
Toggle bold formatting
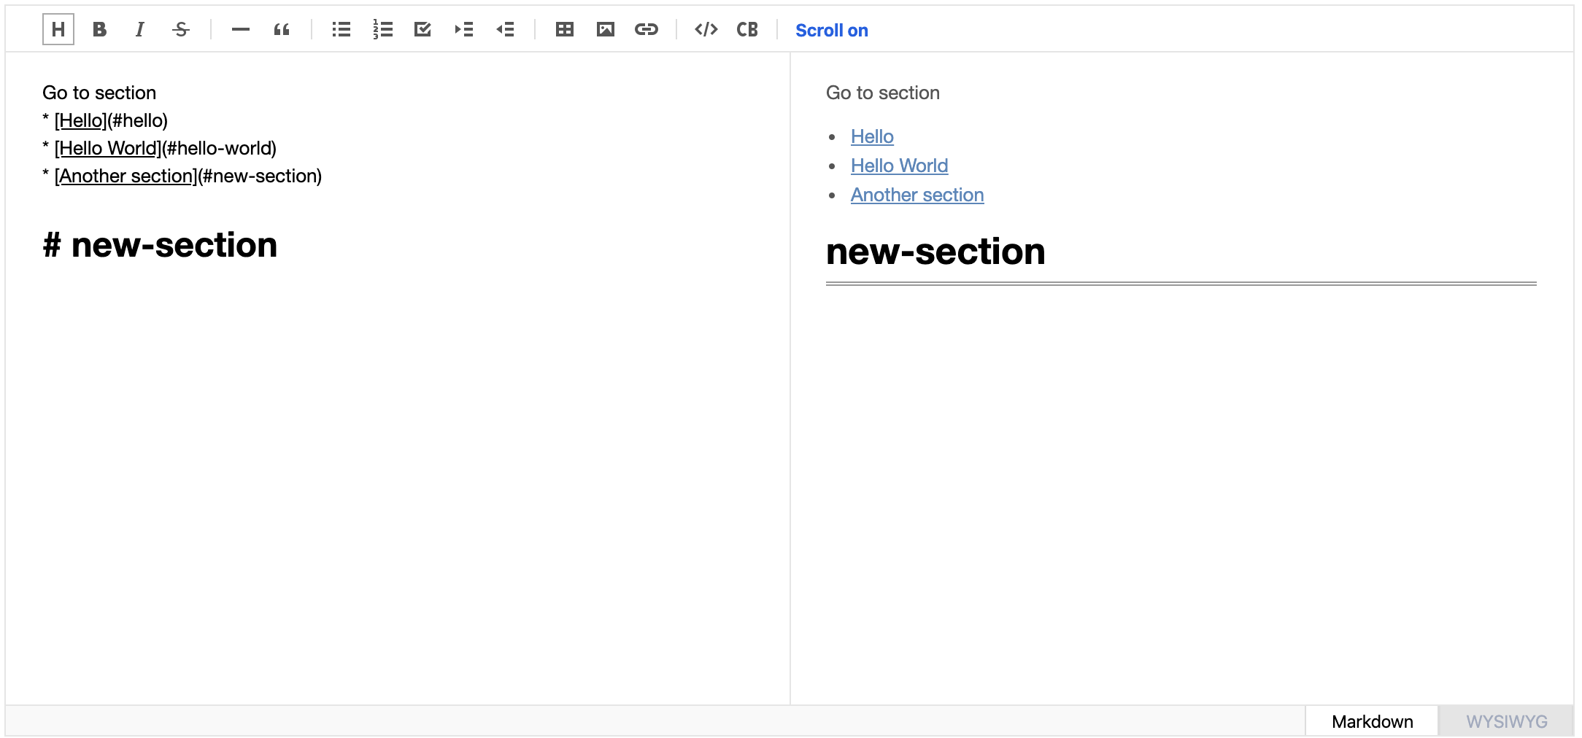(100, 30)
